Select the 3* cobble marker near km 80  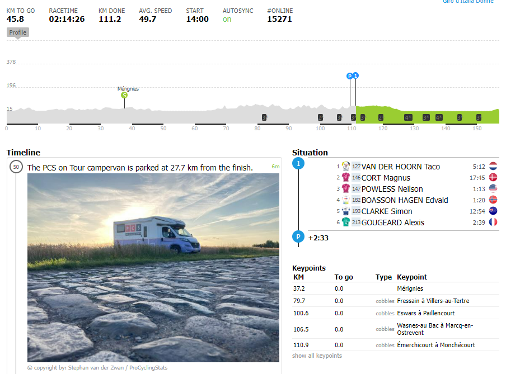[x=265, y=117]
